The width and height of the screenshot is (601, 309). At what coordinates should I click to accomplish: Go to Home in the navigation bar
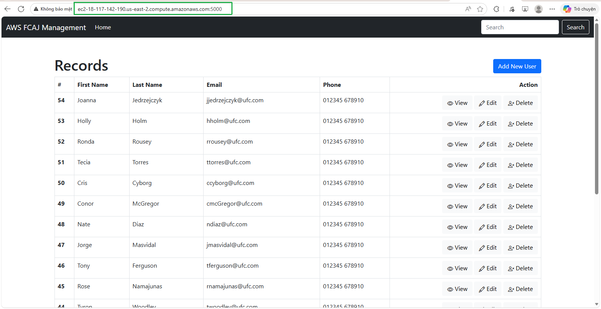(x=103, y=27)
